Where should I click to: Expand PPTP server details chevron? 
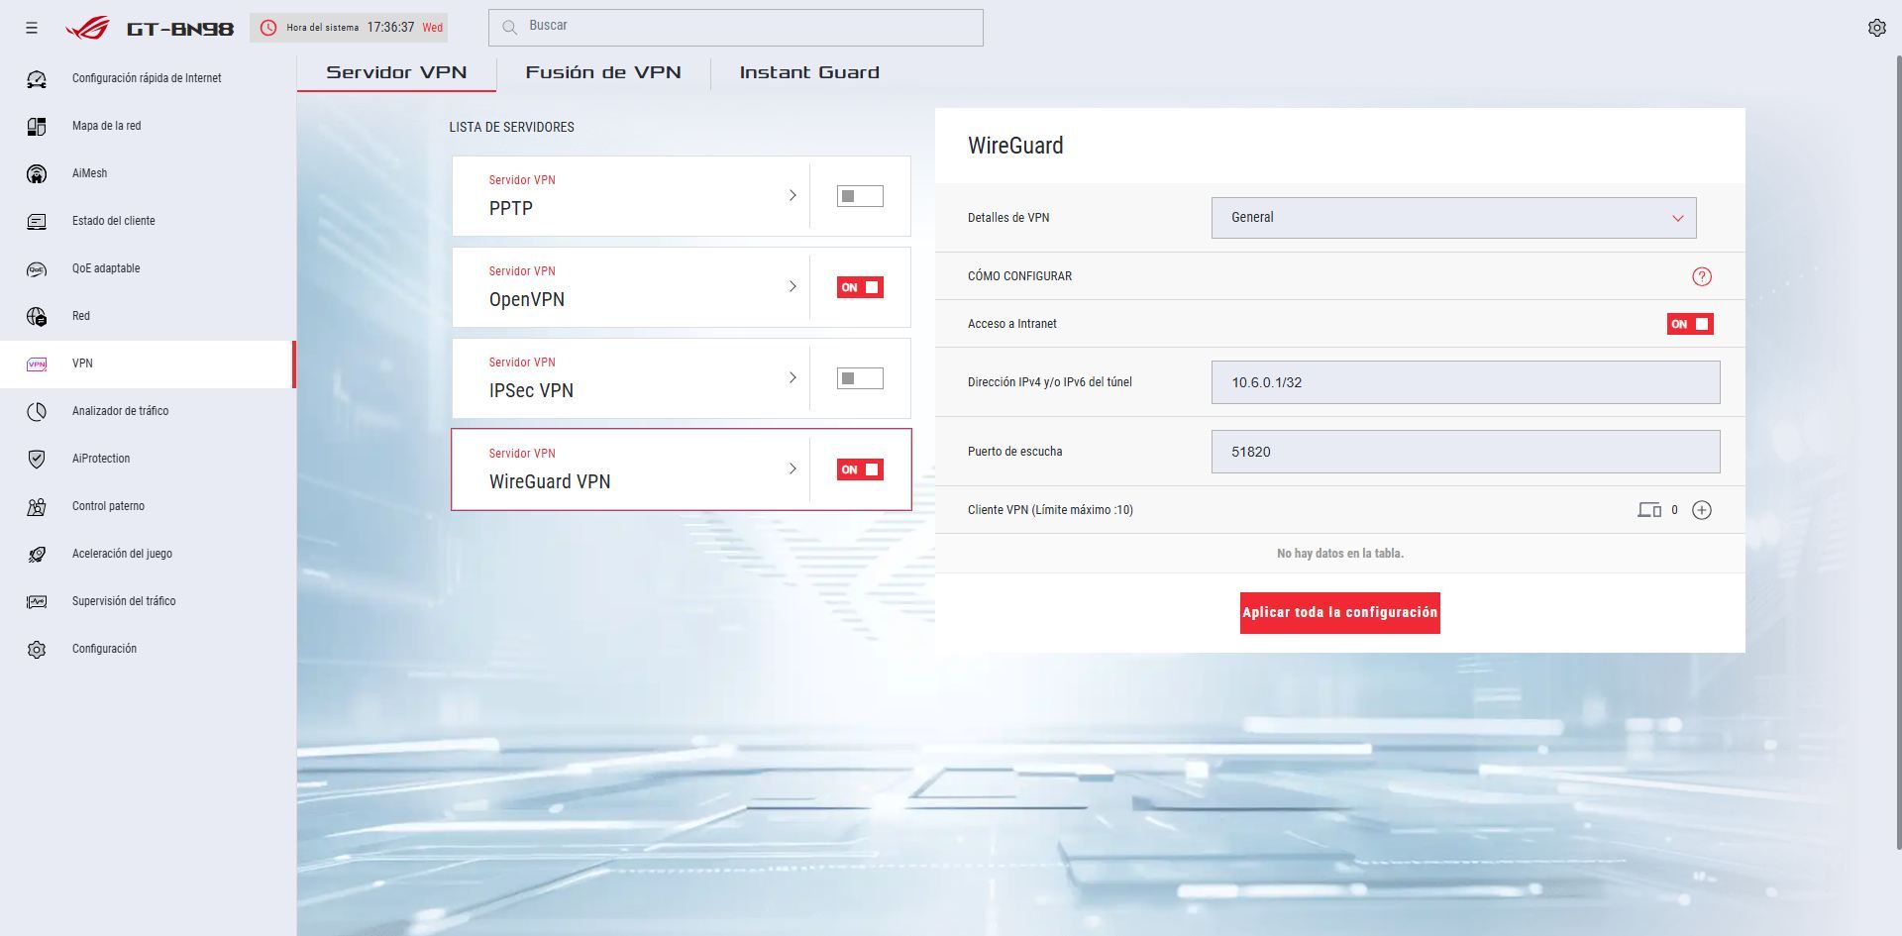[792, 195]
